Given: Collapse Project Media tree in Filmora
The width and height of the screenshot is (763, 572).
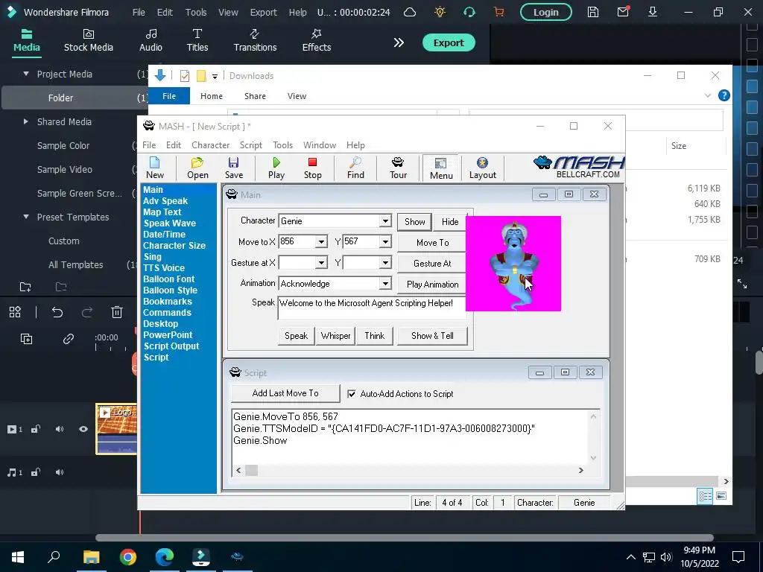Looking at the screenshot, I should (26, 74).
